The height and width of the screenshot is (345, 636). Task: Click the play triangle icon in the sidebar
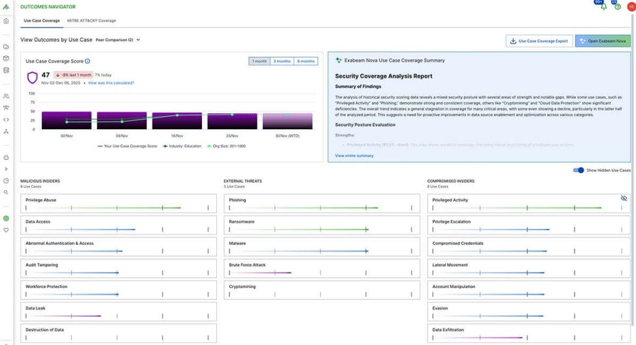click(6, 169)
